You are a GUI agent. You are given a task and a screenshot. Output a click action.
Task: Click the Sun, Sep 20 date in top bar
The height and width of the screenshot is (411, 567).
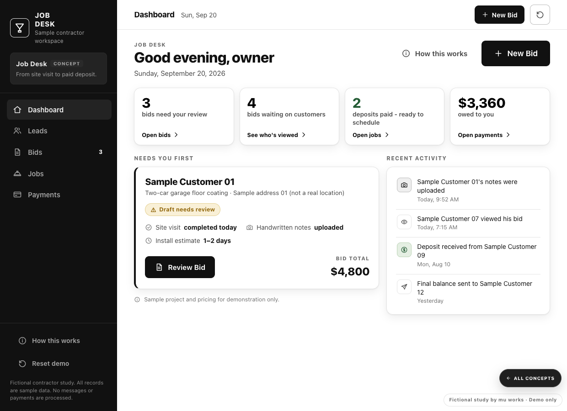coord(199,15)
